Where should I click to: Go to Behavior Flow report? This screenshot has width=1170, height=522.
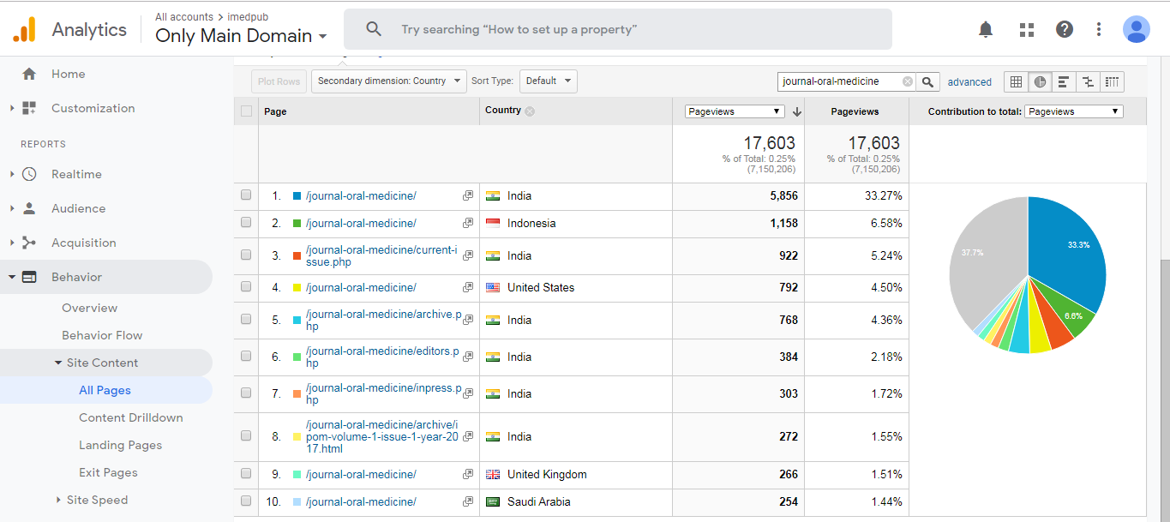(102, 335)
